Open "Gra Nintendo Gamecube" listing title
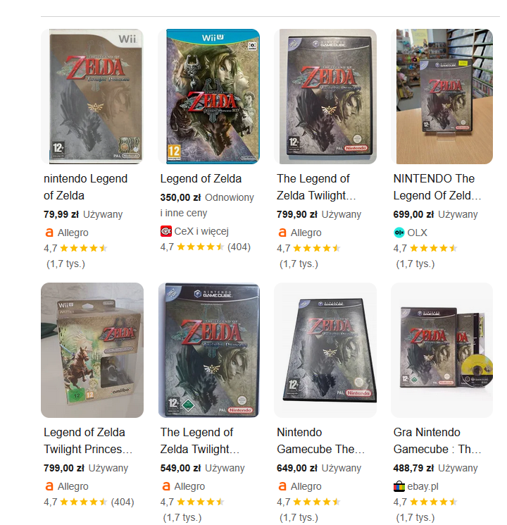The image size is (507, 525). pos(437,440)
